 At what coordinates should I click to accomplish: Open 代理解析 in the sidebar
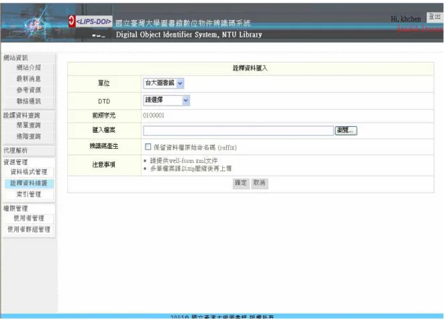coord(15,150)
